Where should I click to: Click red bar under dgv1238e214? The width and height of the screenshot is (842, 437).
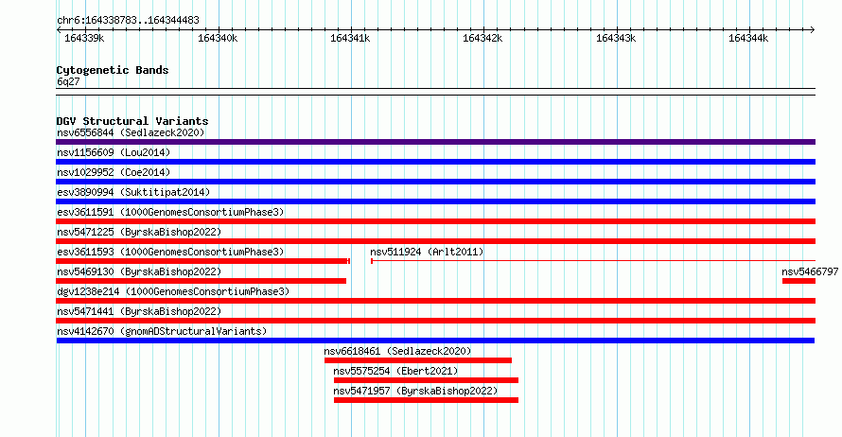tap(435, 301)
